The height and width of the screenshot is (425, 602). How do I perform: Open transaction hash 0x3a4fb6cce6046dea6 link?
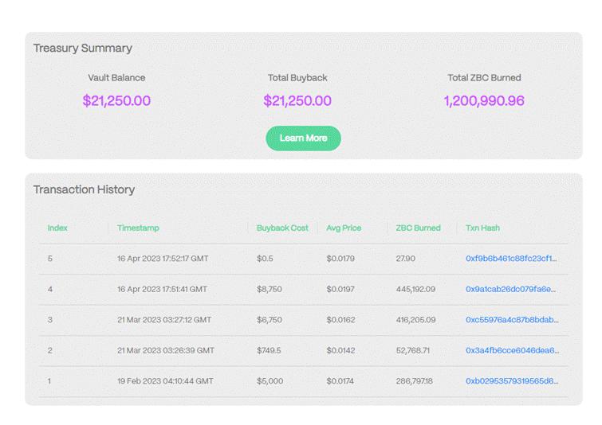click(512, 350)
